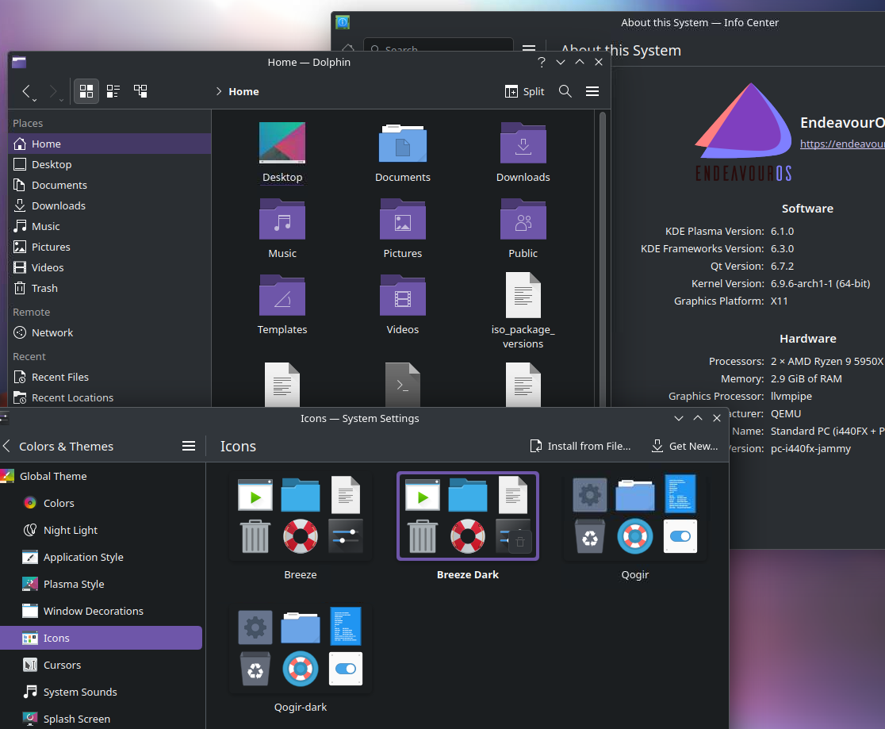The height and width of the screenshot is (729, 885).
Task: Click the Split view button in Dolphin
Action: click(x=524, y=91)
